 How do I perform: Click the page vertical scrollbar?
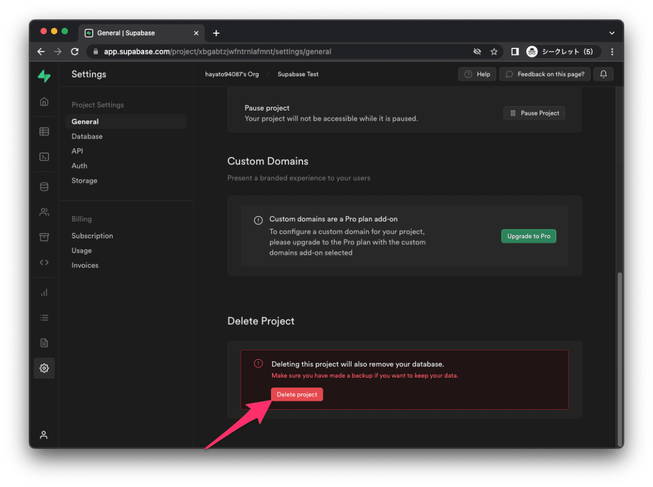(x=620, y=359)
